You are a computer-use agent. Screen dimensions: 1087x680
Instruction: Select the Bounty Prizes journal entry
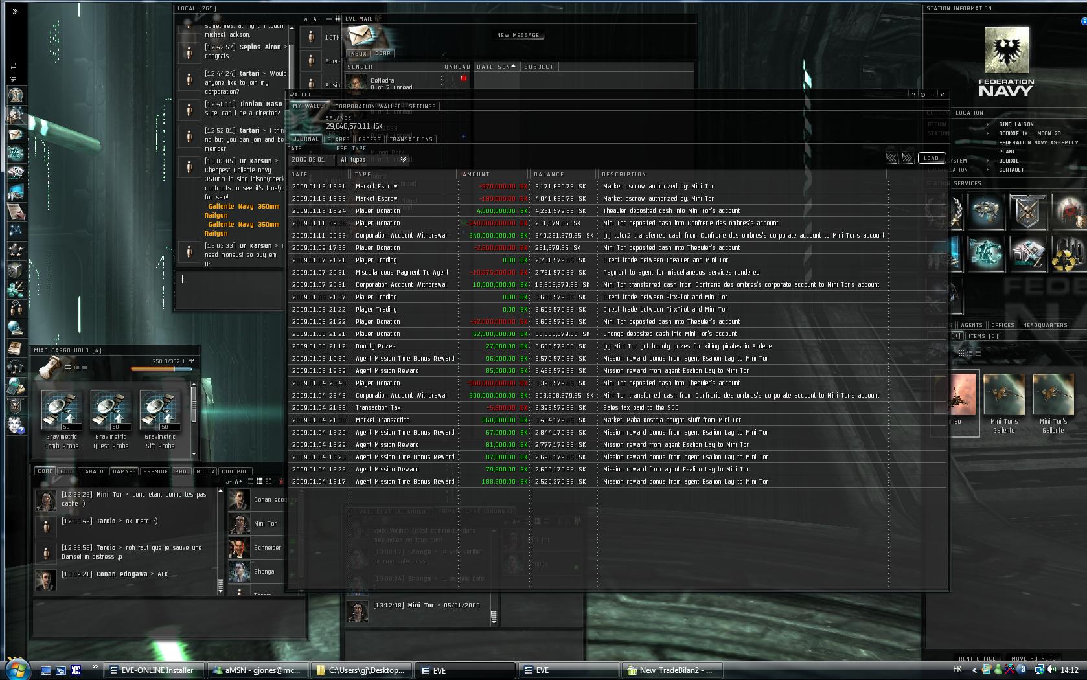coord(617,346)
